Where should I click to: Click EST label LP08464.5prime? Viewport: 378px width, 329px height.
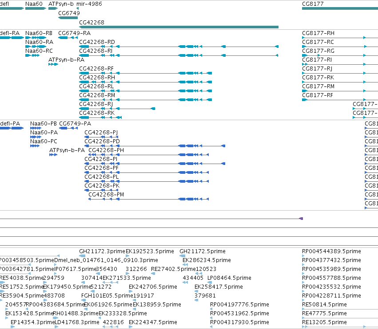click(x=229, y=278)
